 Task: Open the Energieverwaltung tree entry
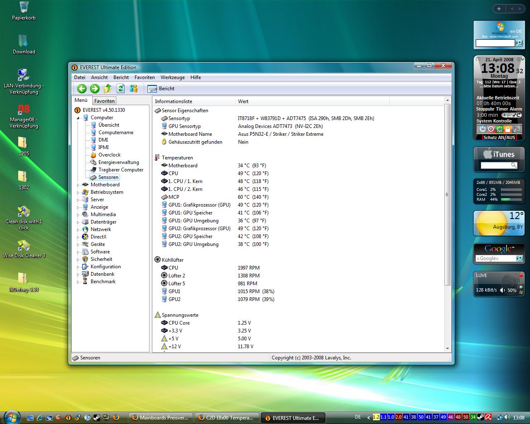click(118, 162)
